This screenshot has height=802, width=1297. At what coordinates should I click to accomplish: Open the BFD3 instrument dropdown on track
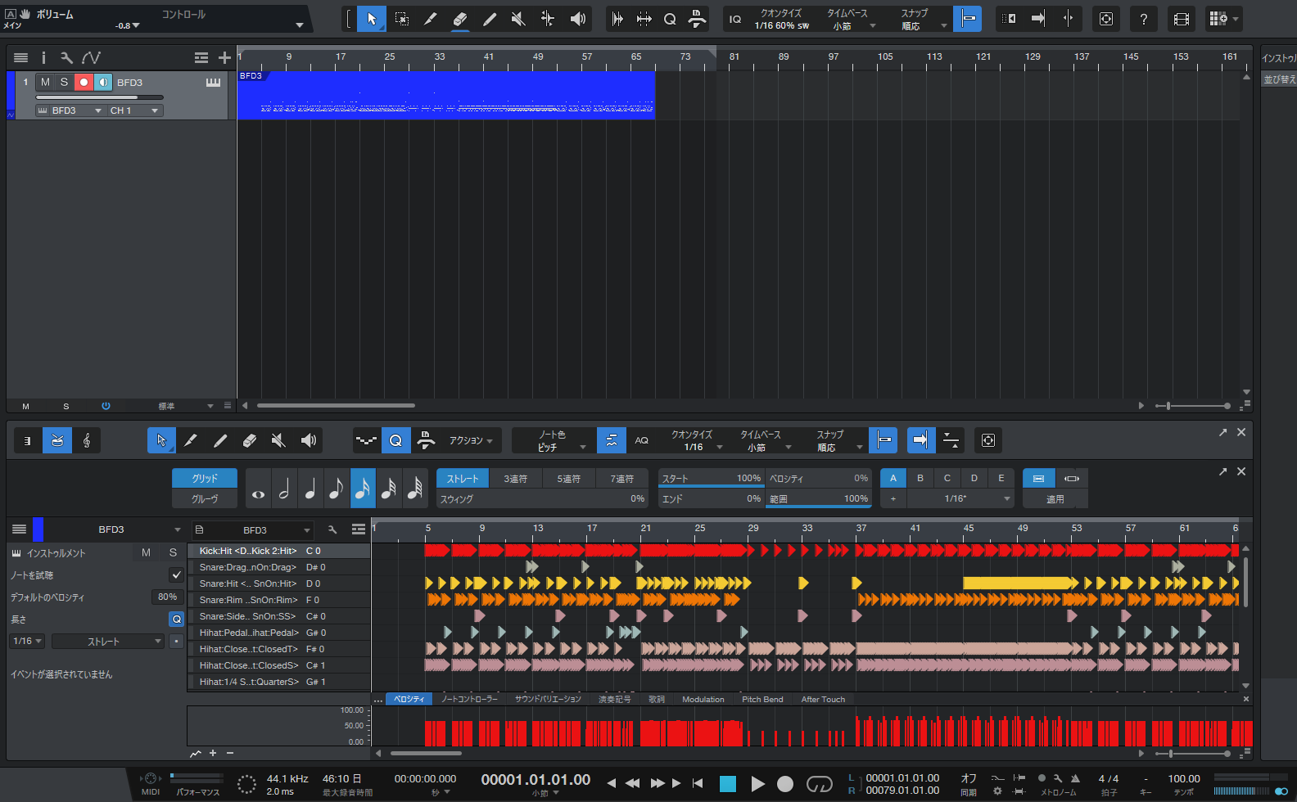point(70,110)
